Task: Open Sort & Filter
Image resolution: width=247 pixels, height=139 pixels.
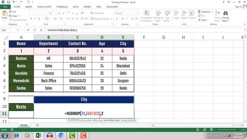Action: [218, 16]
